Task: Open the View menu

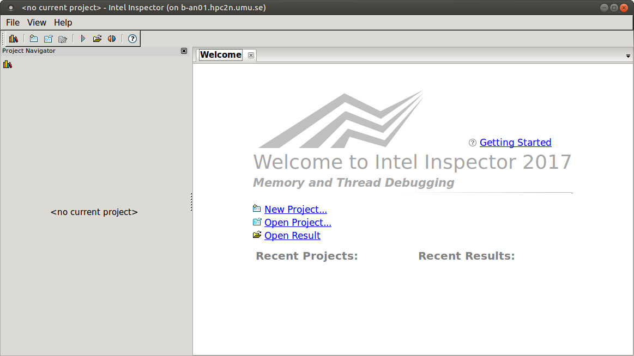Action: 37,23
